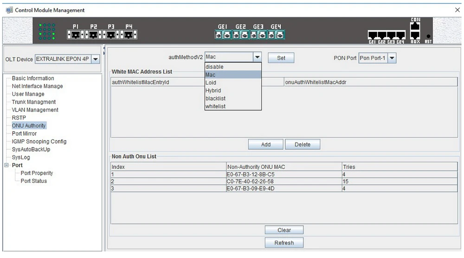This screenshot has height=258, width=464.
Task: Click the P1 PON port icon
Action: (75, 34)
